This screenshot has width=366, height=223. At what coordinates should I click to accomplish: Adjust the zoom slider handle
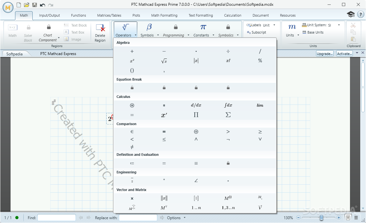321,218
